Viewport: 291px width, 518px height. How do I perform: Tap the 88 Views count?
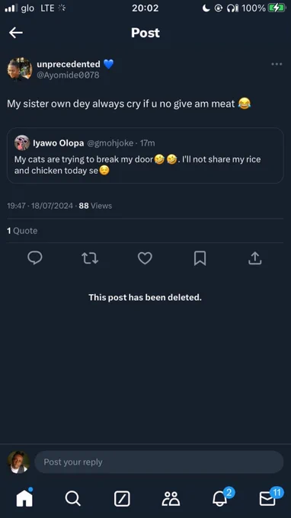click(x=95, y=206)
